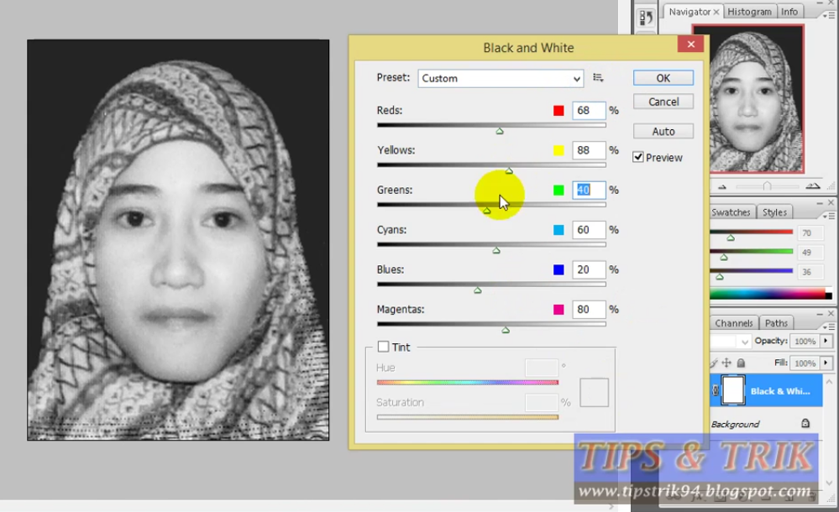839x512 pixels.
Task: Switch to the Info tab
Action: tap(789, 12)
